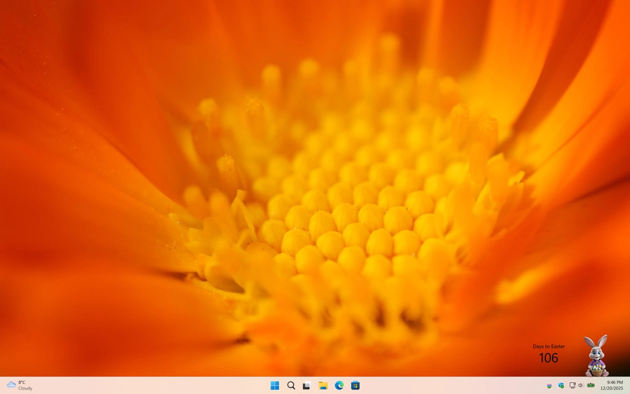The image size is (630, 394).
Task: Click the 9:46 PM clock
Action: pyautogui.click(x=615, y=382)
